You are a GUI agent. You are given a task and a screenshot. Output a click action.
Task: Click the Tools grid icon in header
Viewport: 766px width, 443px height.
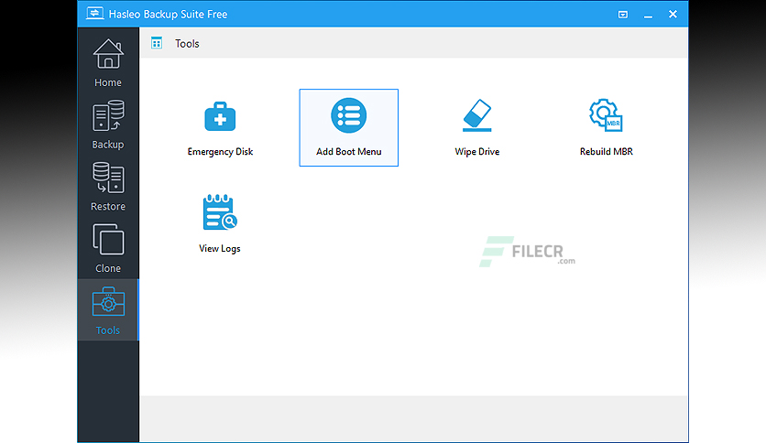click(157, 43)
